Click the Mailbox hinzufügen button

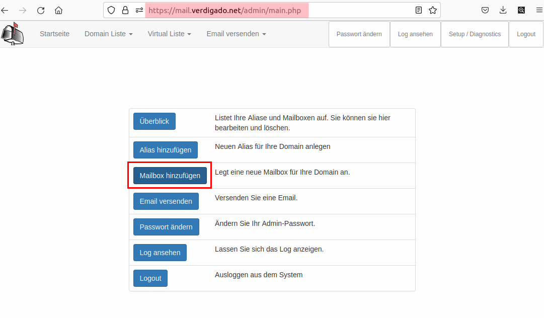click(x=170, y=176)
